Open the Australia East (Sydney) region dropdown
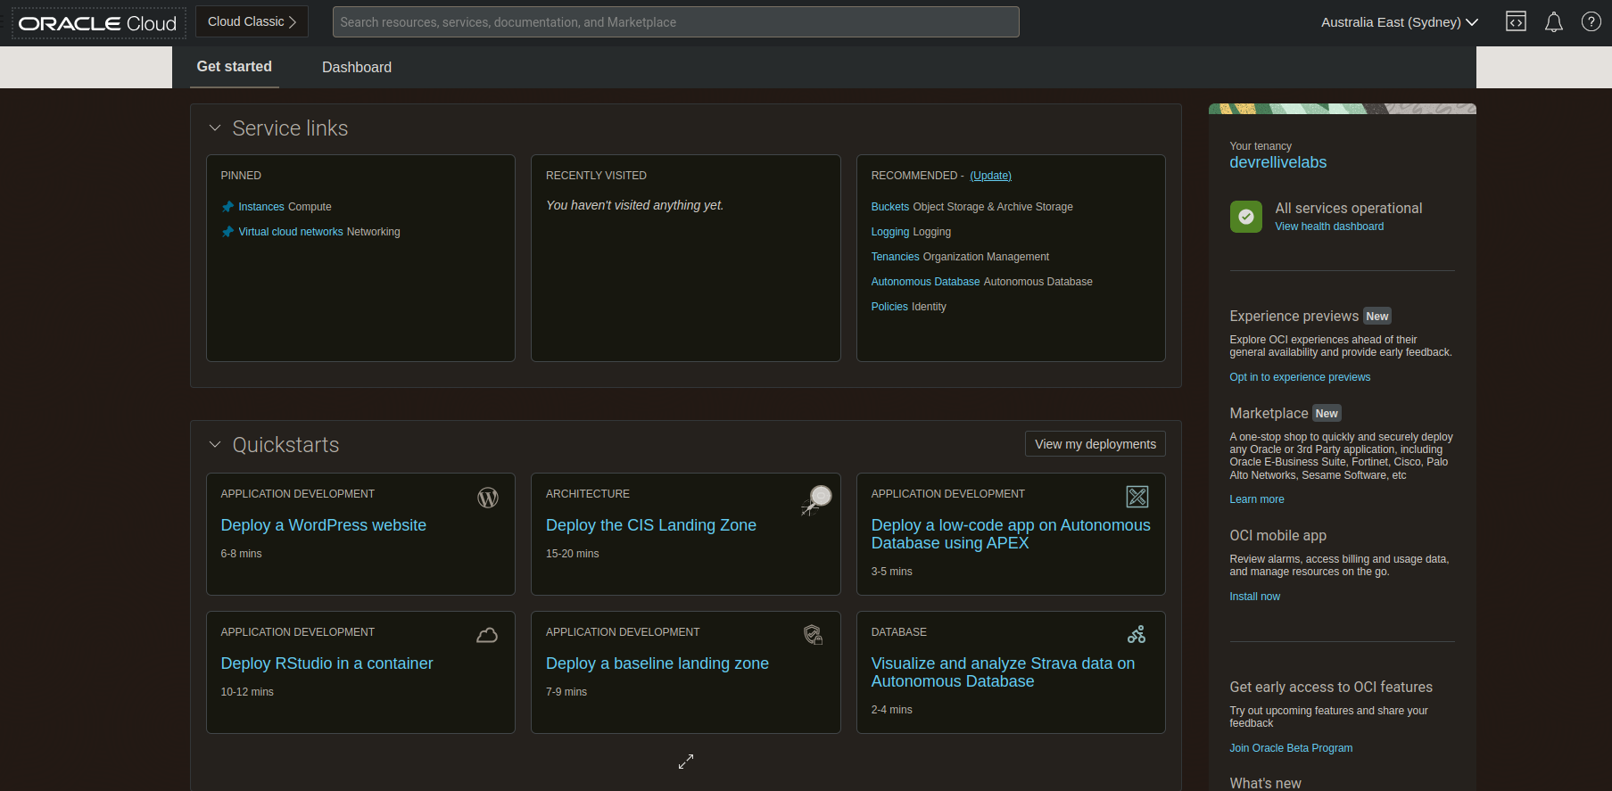This screenshot has height=791, width=1612. 1400,22
